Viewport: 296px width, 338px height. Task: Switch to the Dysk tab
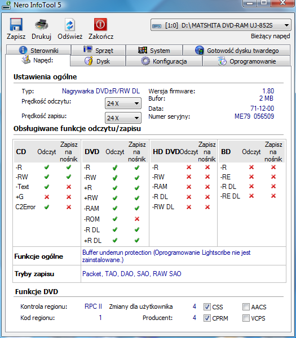(x=98, y=61)
